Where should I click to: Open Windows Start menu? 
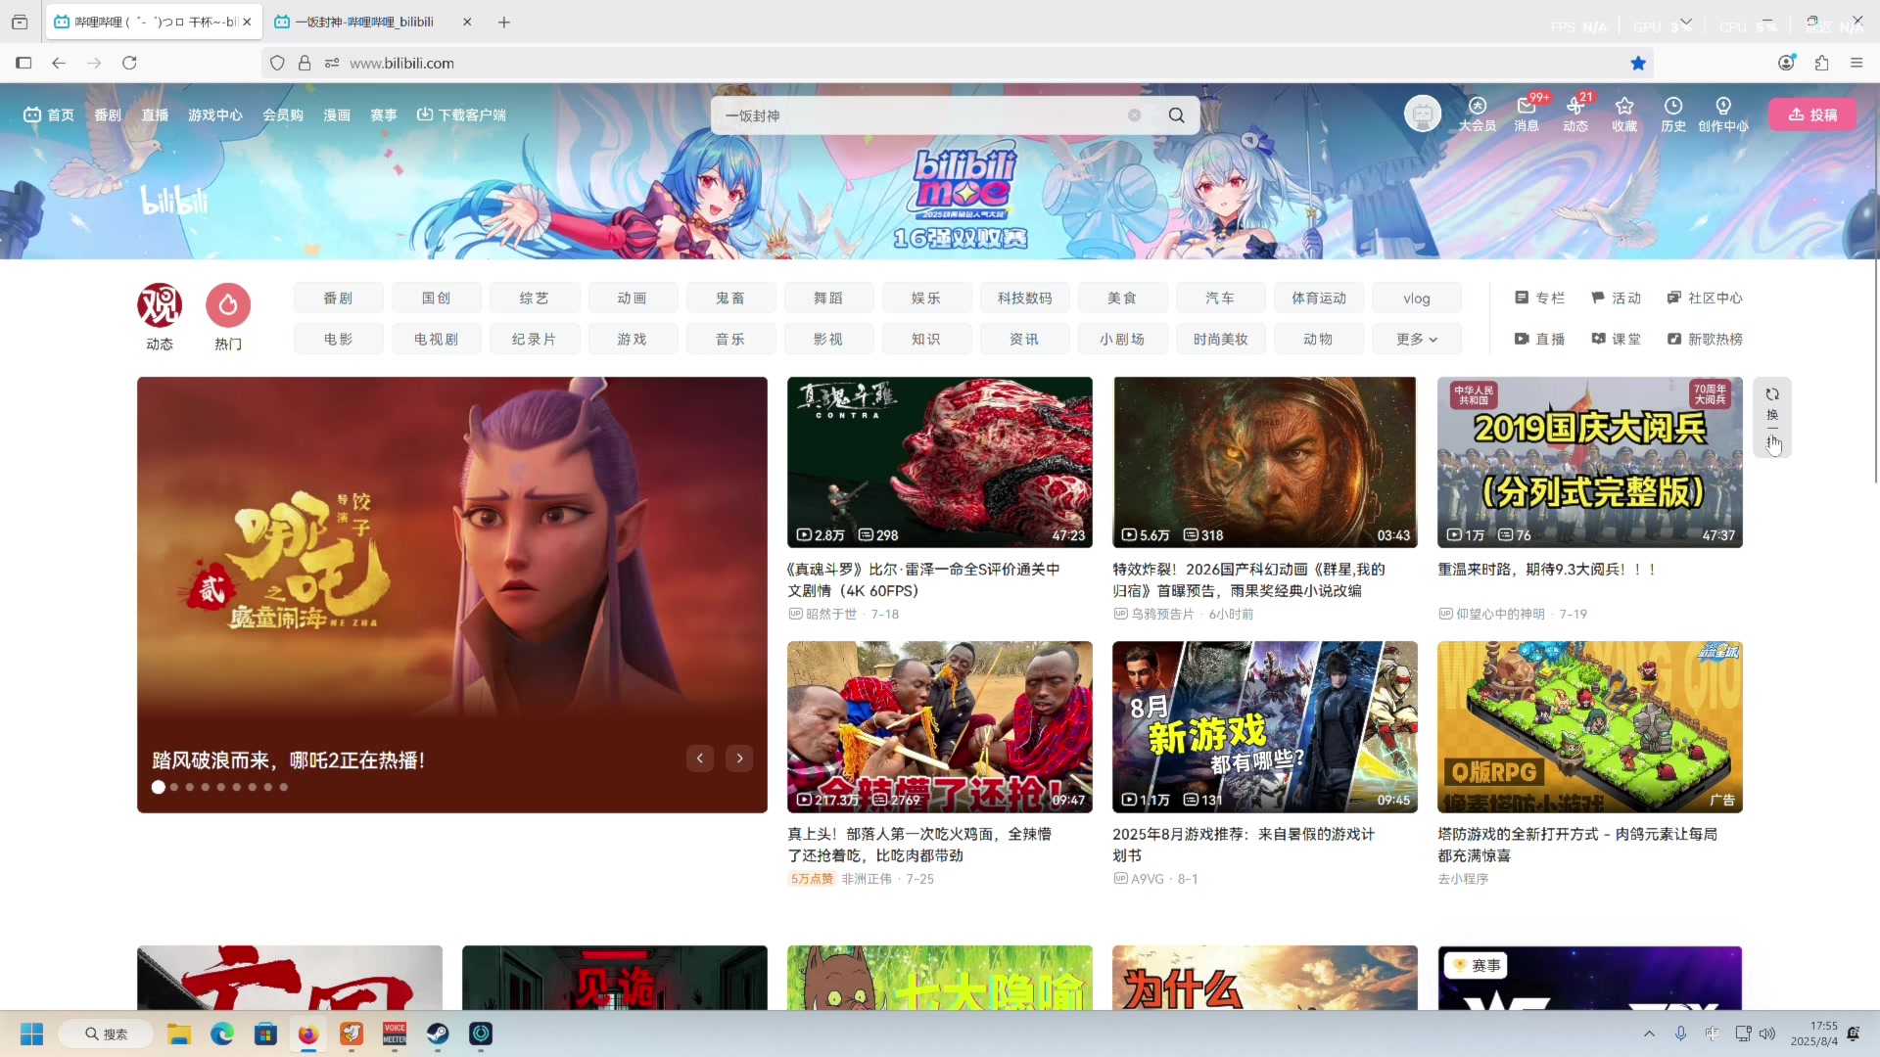pyautogui.click(x=31, y=1034)
